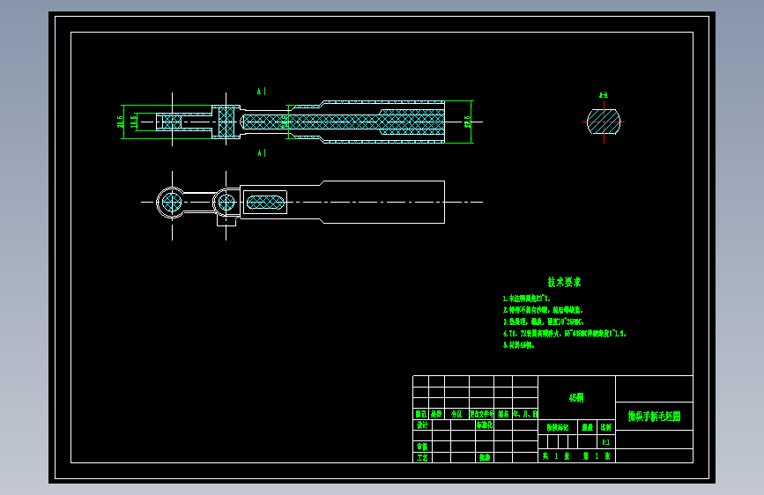Select the 批准 cell
This screenshot has width=764, height=495.
point(485,457)
